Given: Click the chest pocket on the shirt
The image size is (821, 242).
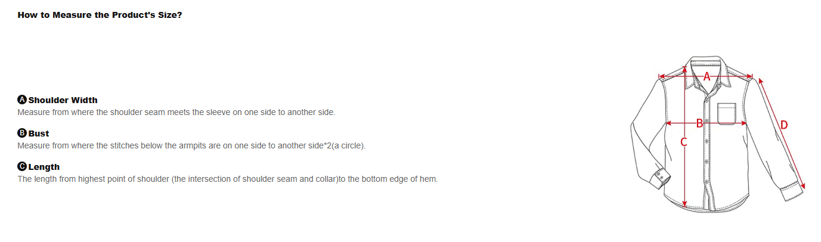Looking at the screenshot, I should (x=727, y=113).
